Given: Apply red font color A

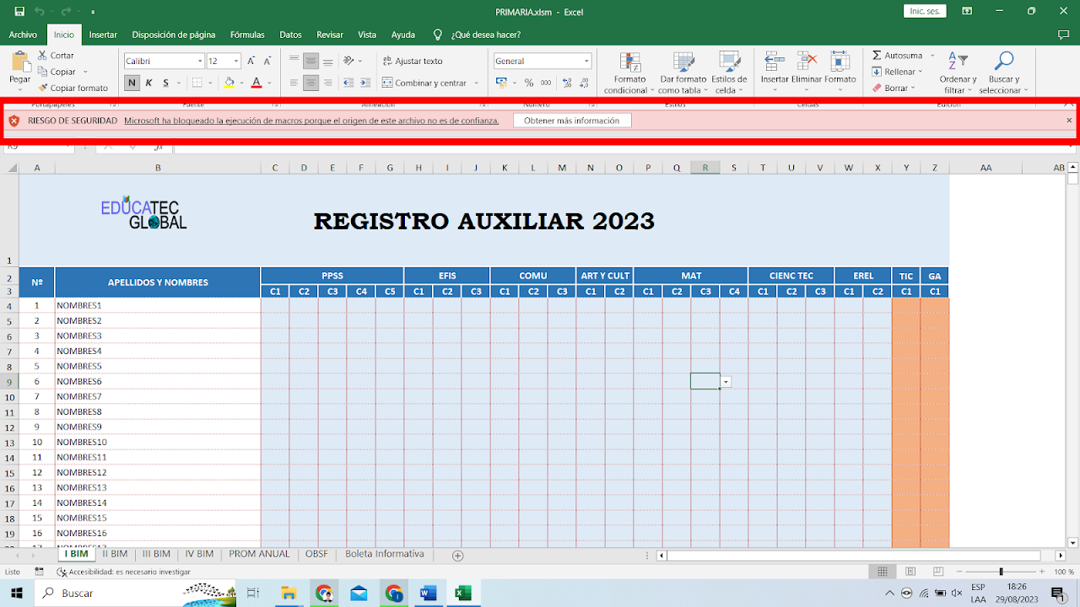Looking at the screenshot, I should coord(256,83).
